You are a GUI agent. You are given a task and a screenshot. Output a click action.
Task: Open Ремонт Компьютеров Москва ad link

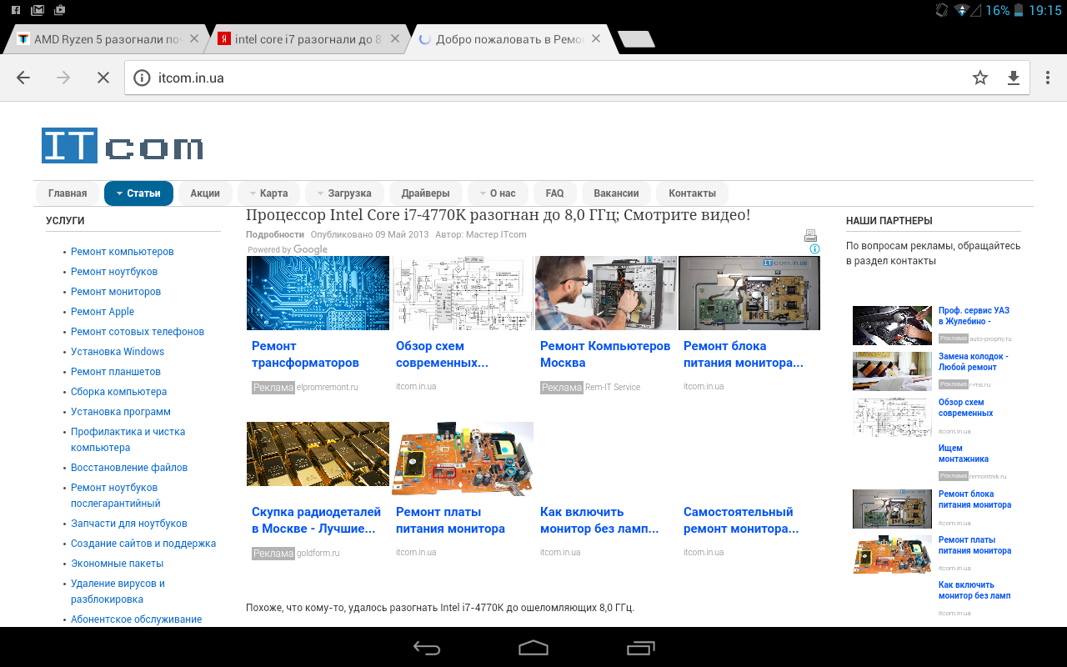605,354
